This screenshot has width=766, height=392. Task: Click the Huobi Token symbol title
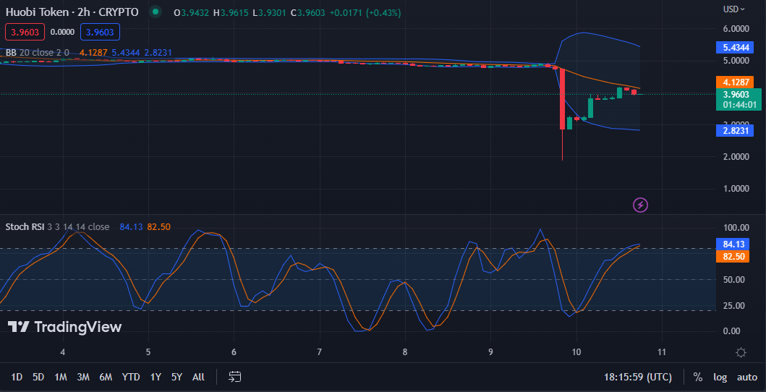click(x=72, y=12)
